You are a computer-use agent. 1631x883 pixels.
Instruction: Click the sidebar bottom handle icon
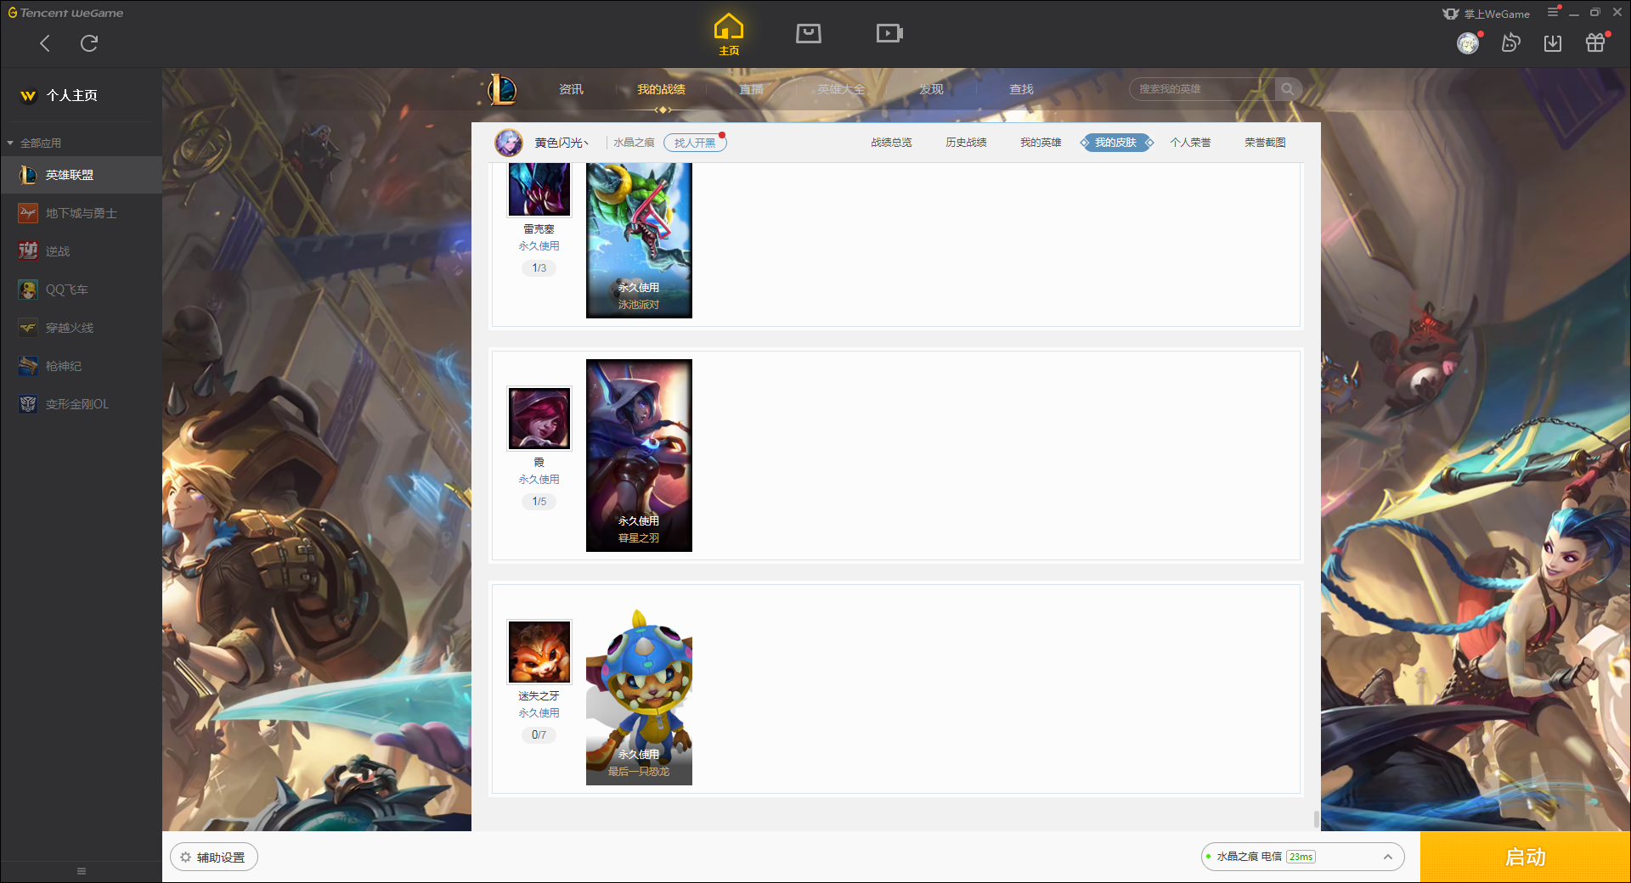(82, 871)
